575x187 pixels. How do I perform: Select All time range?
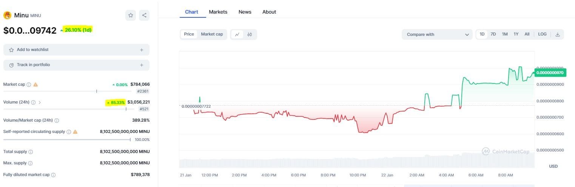[x=527, y=34]
